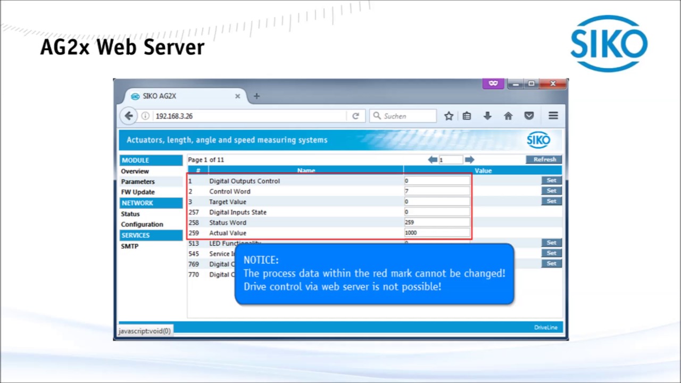Open the hamburger menu in Firefox

(553, 116)
